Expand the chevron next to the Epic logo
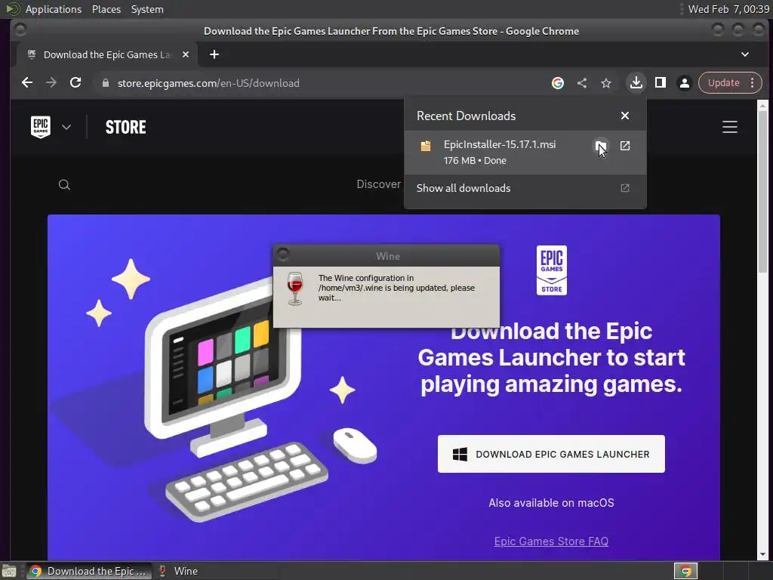The height and width of the screenshot is (580, 773). tap(66, 127)
